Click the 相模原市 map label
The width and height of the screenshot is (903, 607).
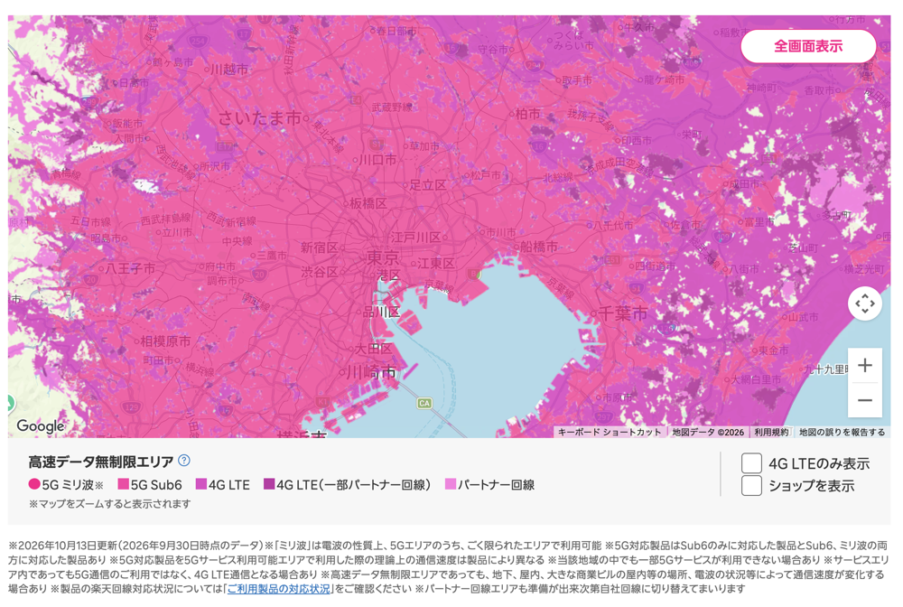pyautogui.click(x=166, y=341)
